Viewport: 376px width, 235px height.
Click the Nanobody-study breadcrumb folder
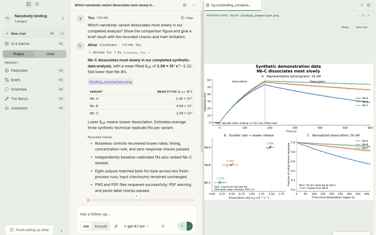point(217,15)
